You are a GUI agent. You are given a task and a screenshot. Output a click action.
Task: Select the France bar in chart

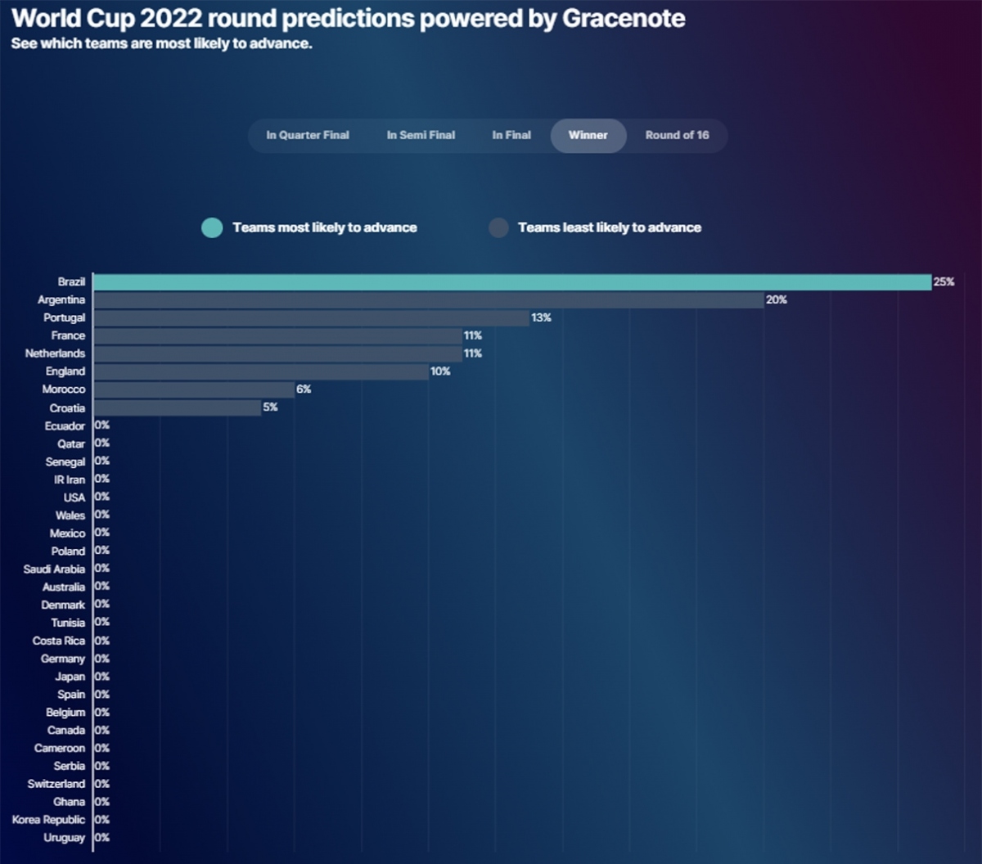click(x=277, y=335)
